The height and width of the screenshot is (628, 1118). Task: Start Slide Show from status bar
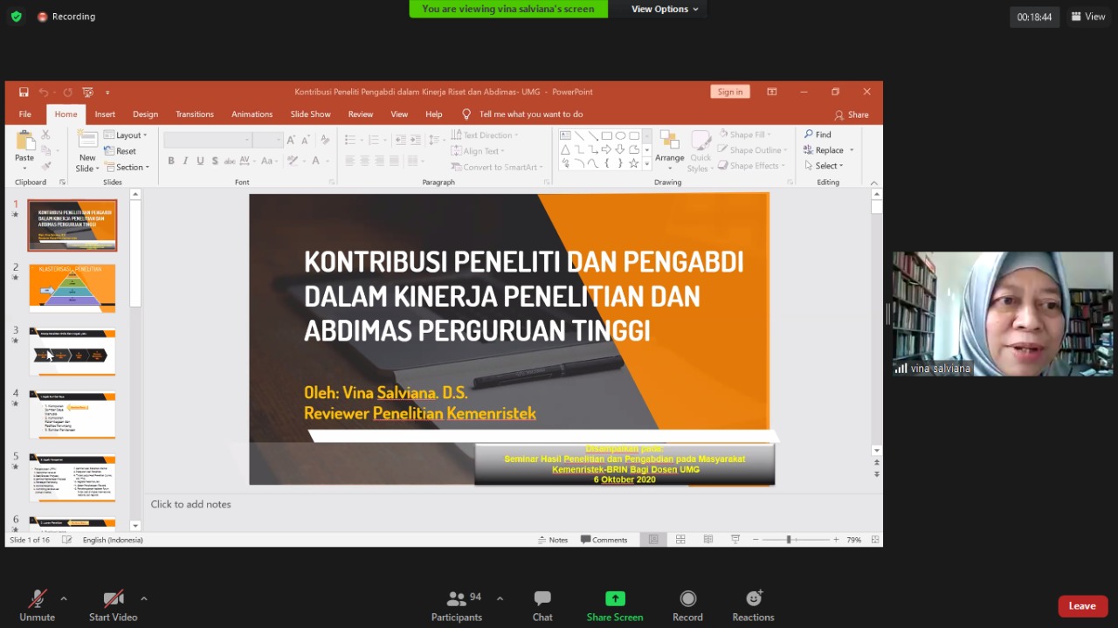tap(735, 540)
